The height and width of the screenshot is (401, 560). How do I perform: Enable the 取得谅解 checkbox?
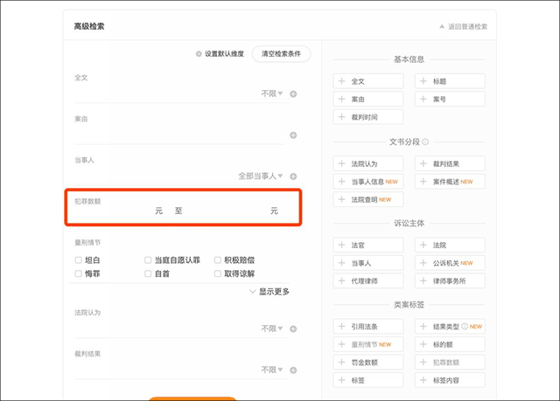click(x=218, y=273)
